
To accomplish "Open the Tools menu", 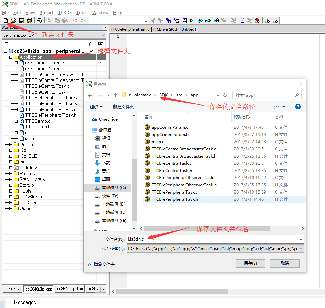I will tap(82, 13).
